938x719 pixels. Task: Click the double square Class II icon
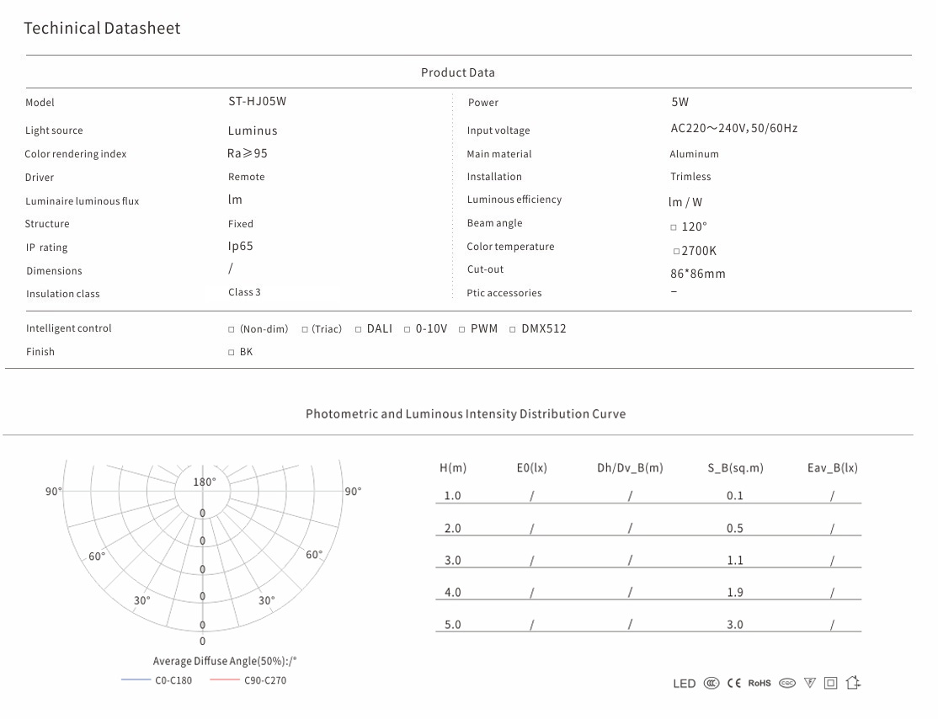831,684
